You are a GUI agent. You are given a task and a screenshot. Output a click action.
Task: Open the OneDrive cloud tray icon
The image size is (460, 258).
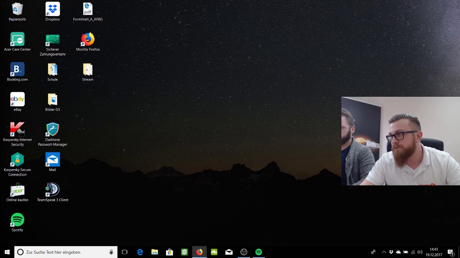point(398,252)
